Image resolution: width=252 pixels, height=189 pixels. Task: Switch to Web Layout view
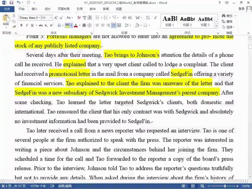[x=202, y=186]
